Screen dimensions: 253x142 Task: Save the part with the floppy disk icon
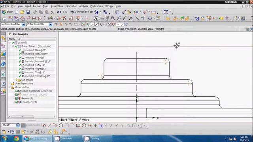[x=28, y=12]
